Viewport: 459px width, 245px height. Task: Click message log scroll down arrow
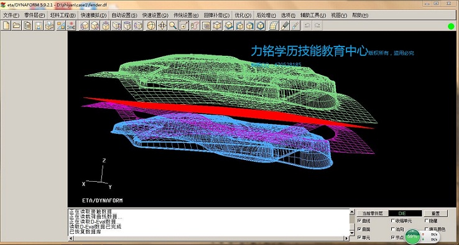click(x=353, y=233)
